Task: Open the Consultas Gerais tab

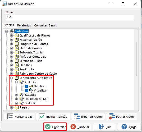Action: coord(45,25)
